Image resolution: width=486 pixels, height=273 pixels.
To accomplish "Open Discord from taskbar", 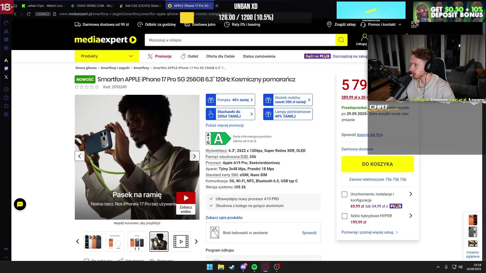I will pos(243,267).
